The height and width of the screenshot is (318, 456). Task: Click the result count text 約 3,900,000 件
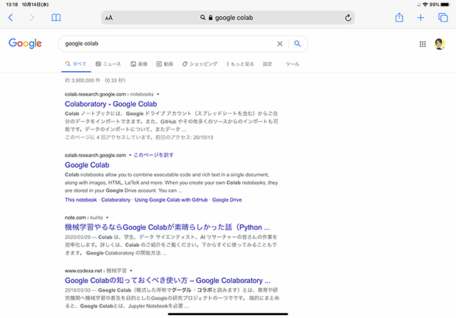(83, 80)
